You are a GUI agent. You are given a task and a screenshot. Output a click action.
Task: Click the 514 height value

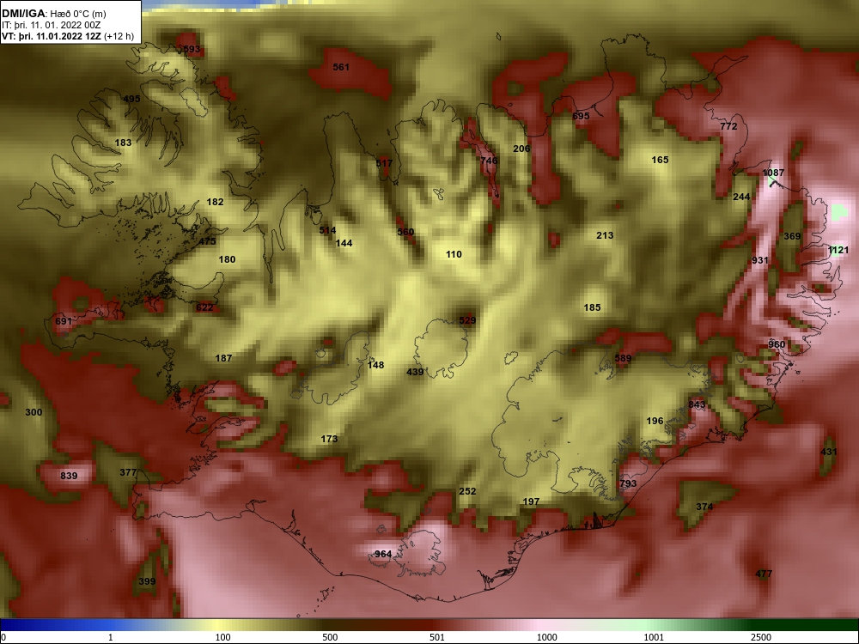(x=327, y=230)
